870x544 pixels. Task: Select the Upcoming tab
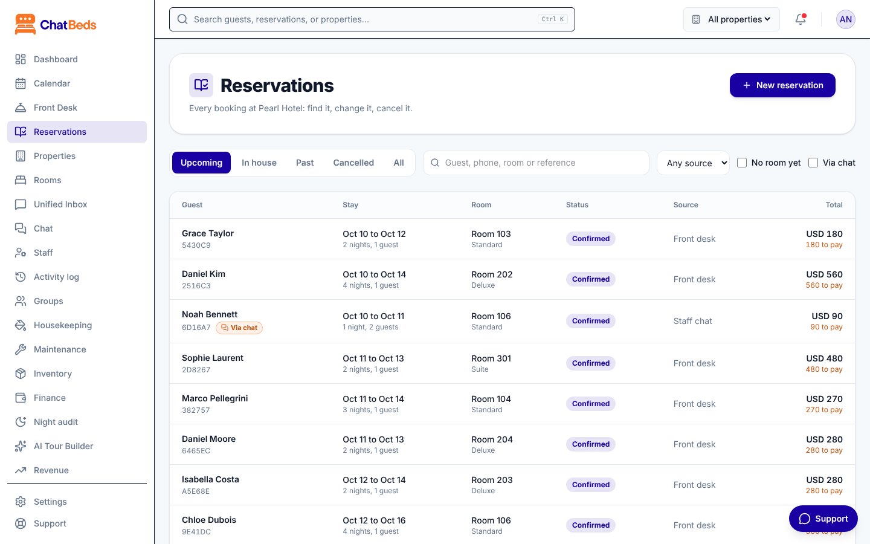click(201, 163)
